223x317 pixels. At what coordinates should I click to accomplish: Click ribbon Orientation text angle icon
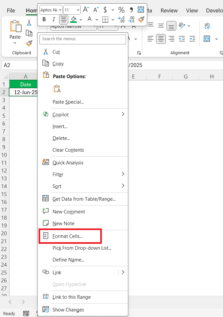(x=182, y=26)
